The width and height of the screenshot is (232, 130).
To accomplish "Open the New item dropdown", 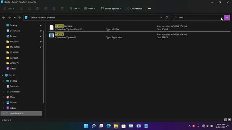I will [x=9, y=9].
